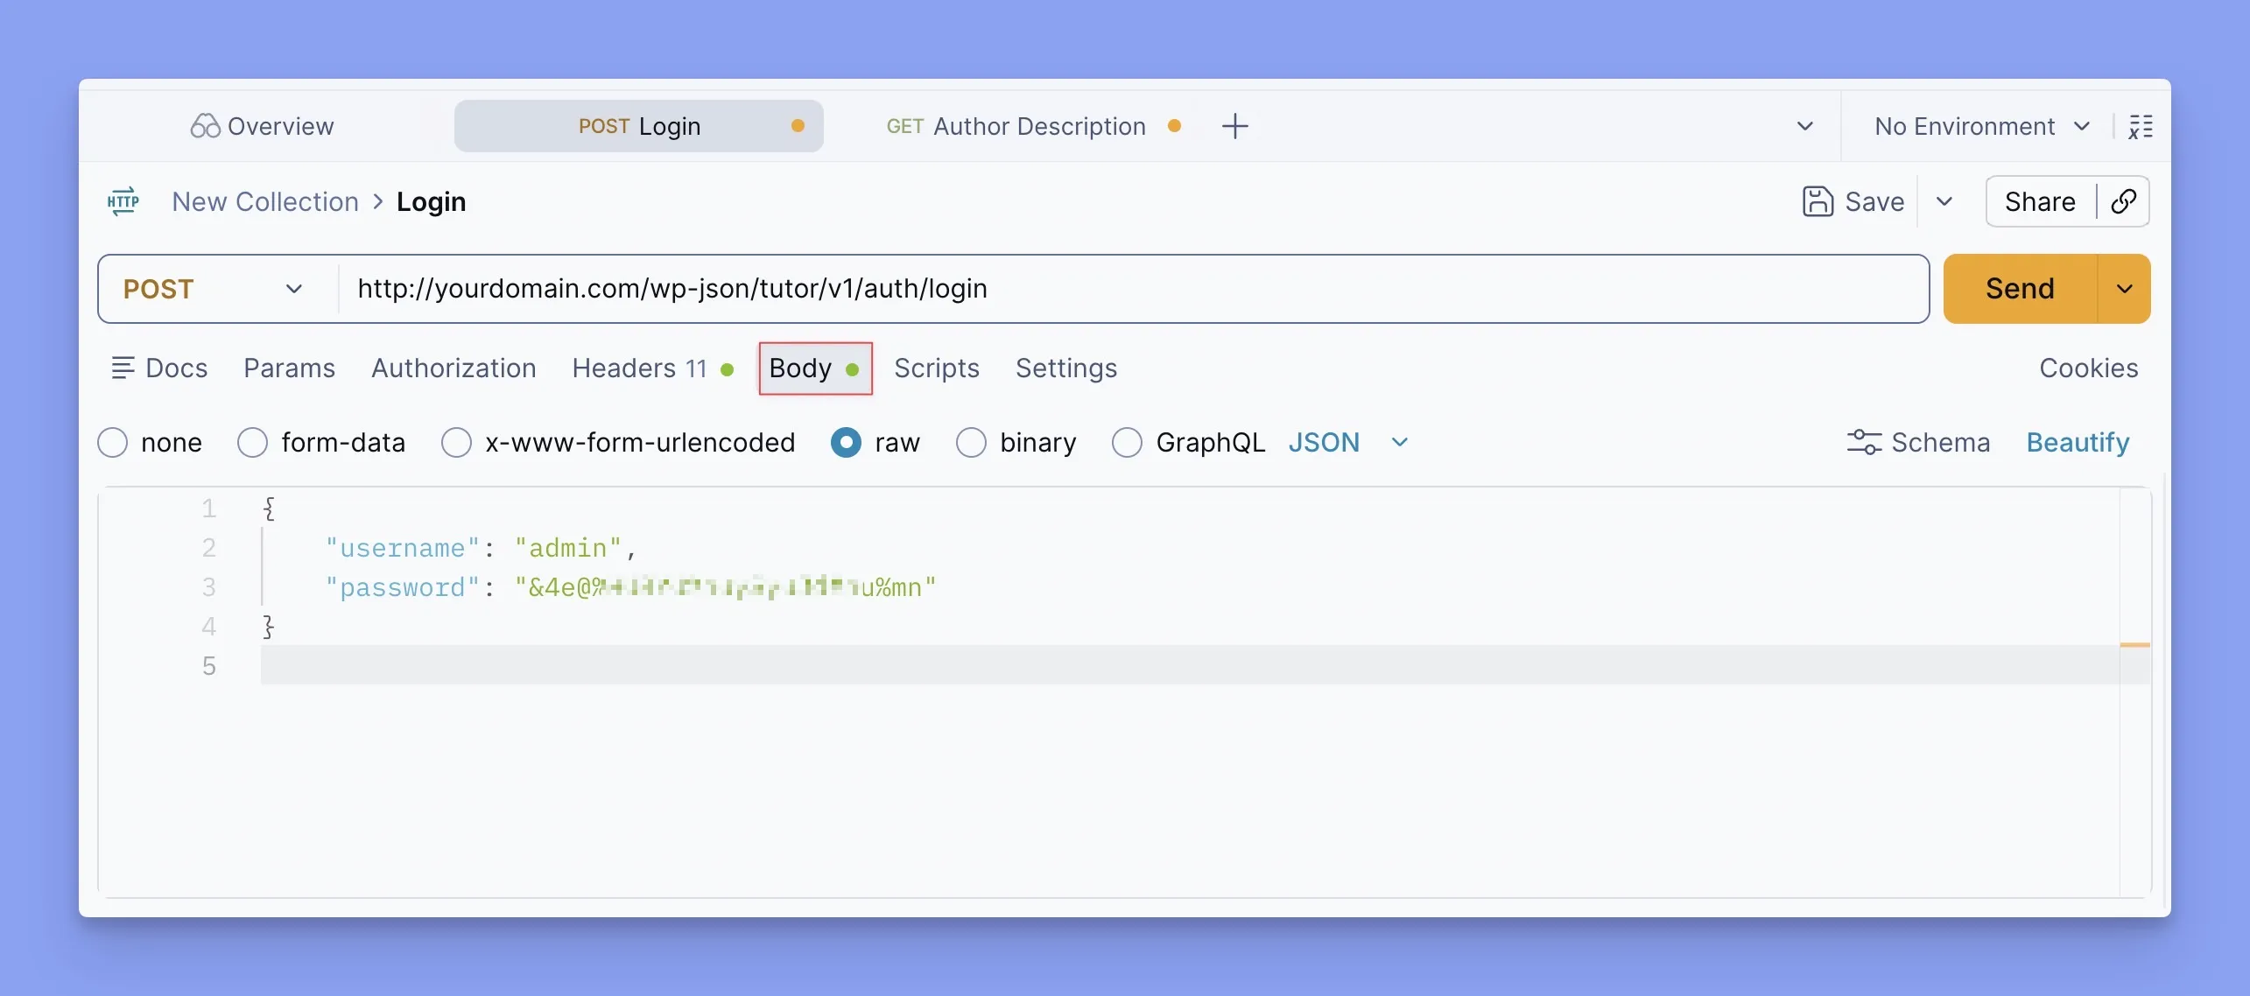Expand the Save options arrow
This screenshot has height=996, width=2250.
(1944, 201)
